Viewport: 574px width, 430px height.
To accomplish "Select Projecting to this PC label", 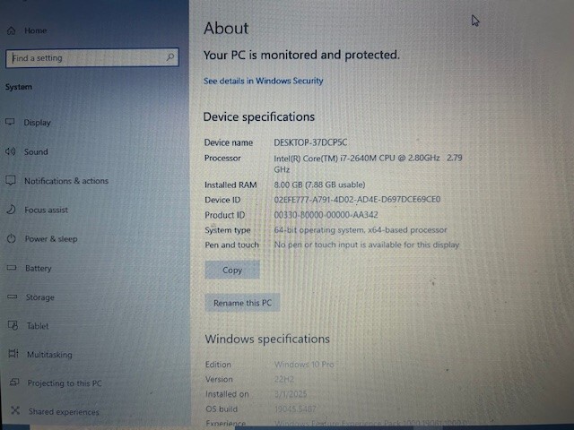I will click(65, 383).
